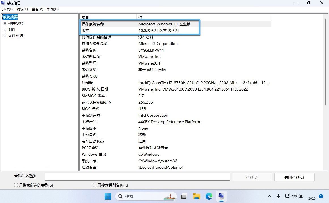Screen dimensions: 329x203
Task: Open Task View from the taskbar
Action: coord(184,196)
